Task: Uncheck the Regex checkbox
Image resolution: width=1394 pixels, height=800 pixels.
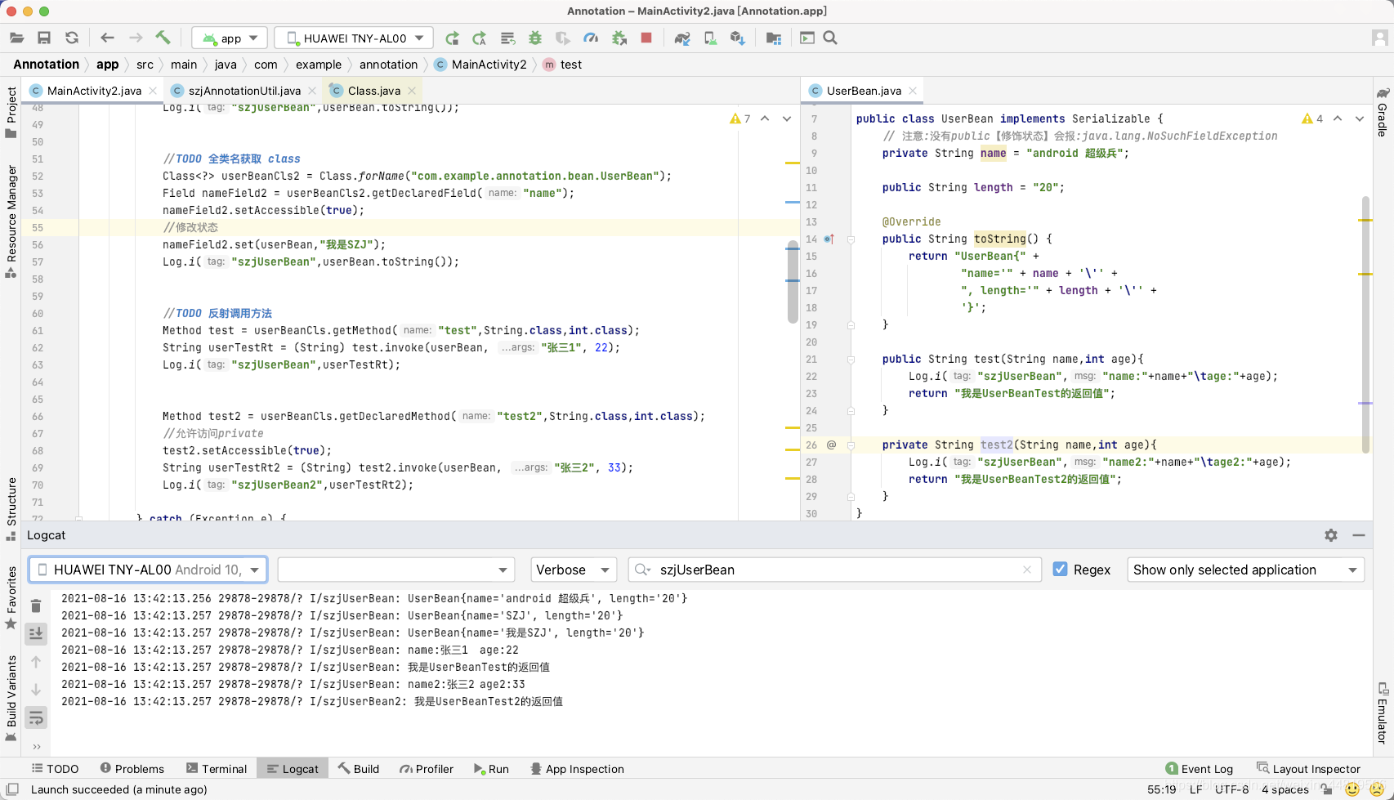Action: (x=1060, y=570)
